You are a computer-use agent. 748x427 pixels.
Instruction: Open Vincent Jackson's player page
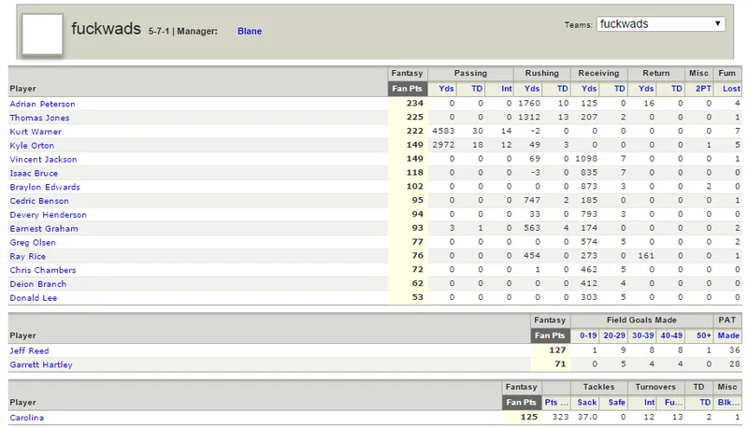[x=43, y=159]
